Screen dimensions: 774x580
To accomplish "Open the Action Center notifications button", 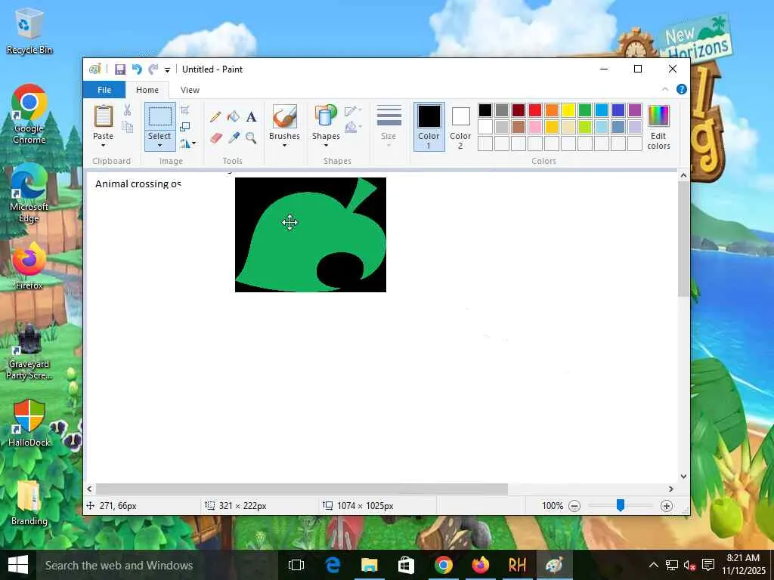I will pos(708,565).
